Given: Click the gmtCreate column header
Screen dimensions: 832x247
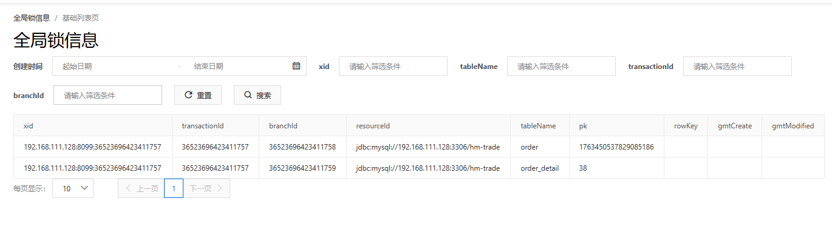Looking at the screenshot, I should coord(734,126).
